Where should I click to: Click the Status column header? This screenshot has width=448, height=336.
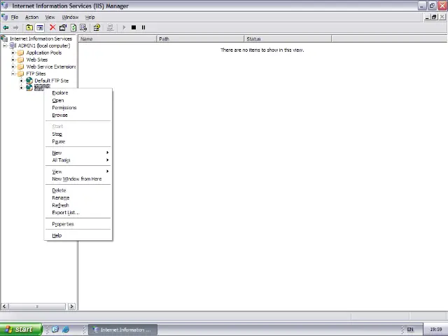click(x=288, y=39)
